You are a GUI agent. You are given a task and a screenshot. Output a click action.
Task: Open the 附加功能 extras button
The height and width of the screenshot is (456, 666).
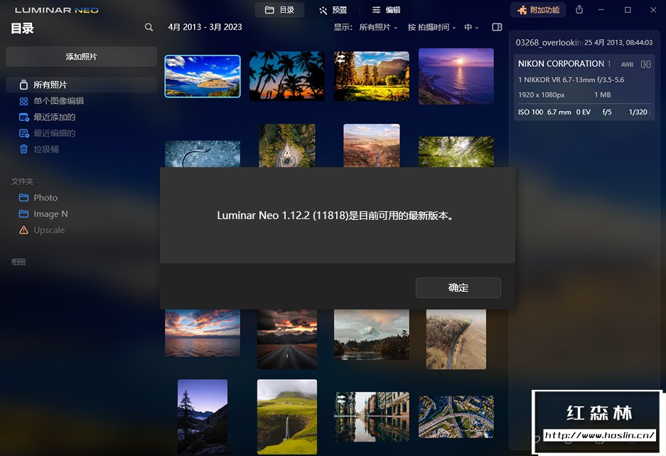tap(539, 10)
